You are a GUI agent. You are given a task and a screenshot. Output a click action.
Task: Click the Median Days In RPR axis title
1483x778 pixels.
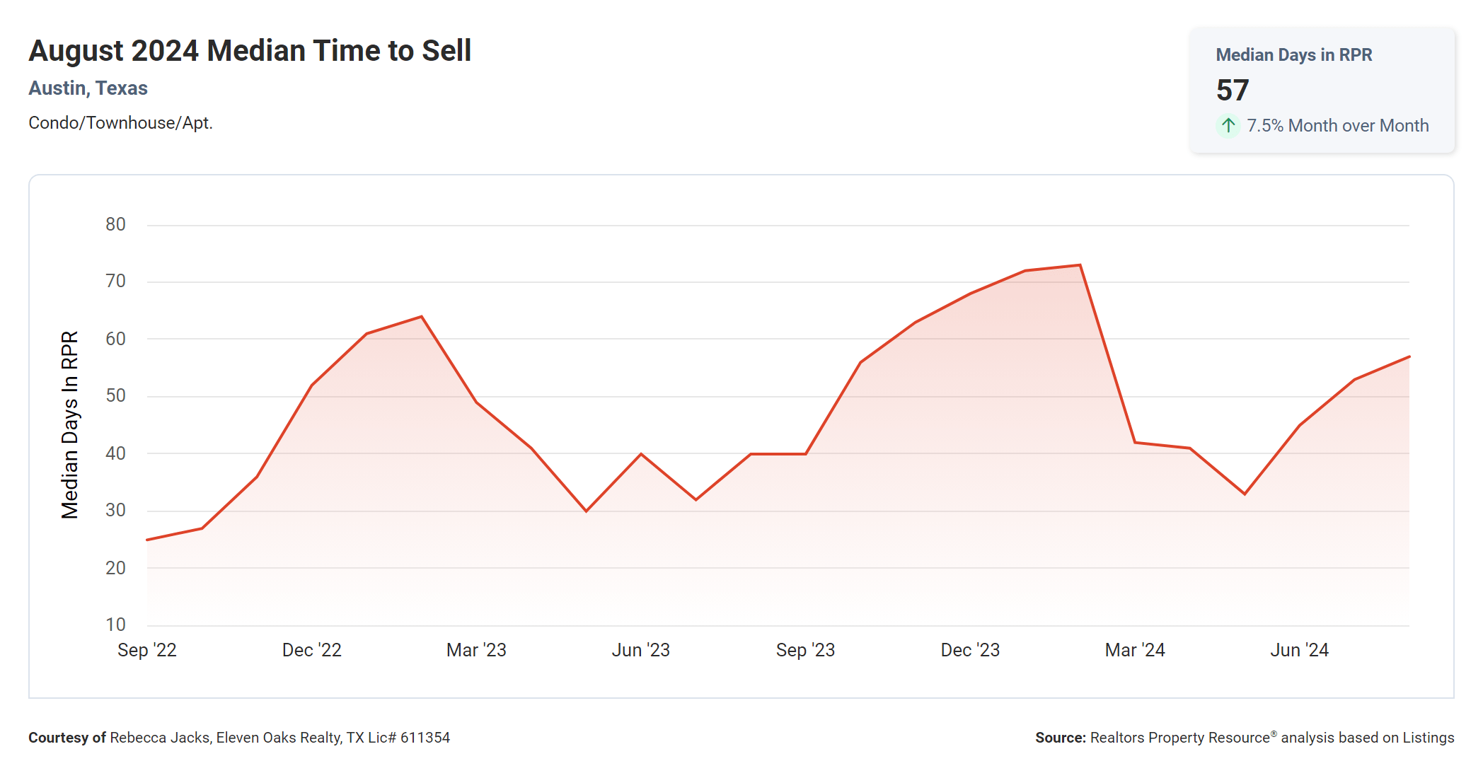69,425
